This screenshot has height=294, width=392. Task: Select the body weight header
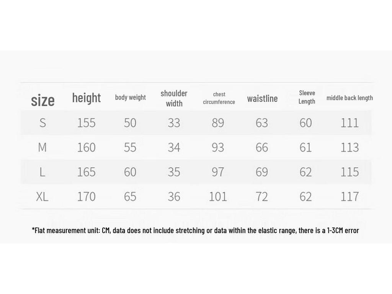tap(130, 97)
